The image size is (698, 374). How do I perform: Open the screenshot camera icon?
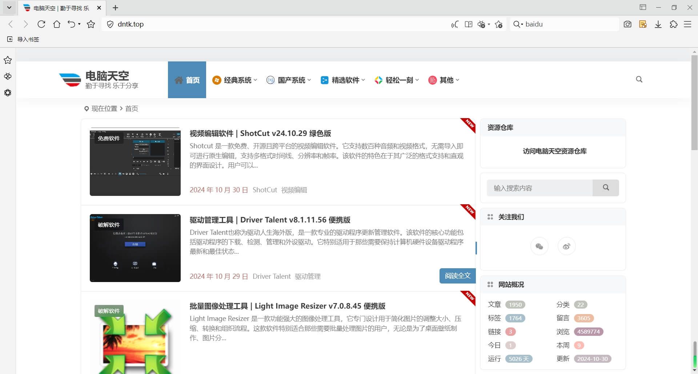tap(627, 24)
